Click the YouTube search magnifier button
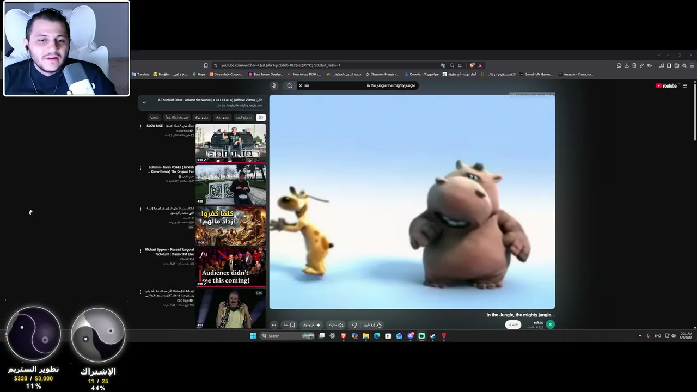697x392 pixels. point(290,85)
